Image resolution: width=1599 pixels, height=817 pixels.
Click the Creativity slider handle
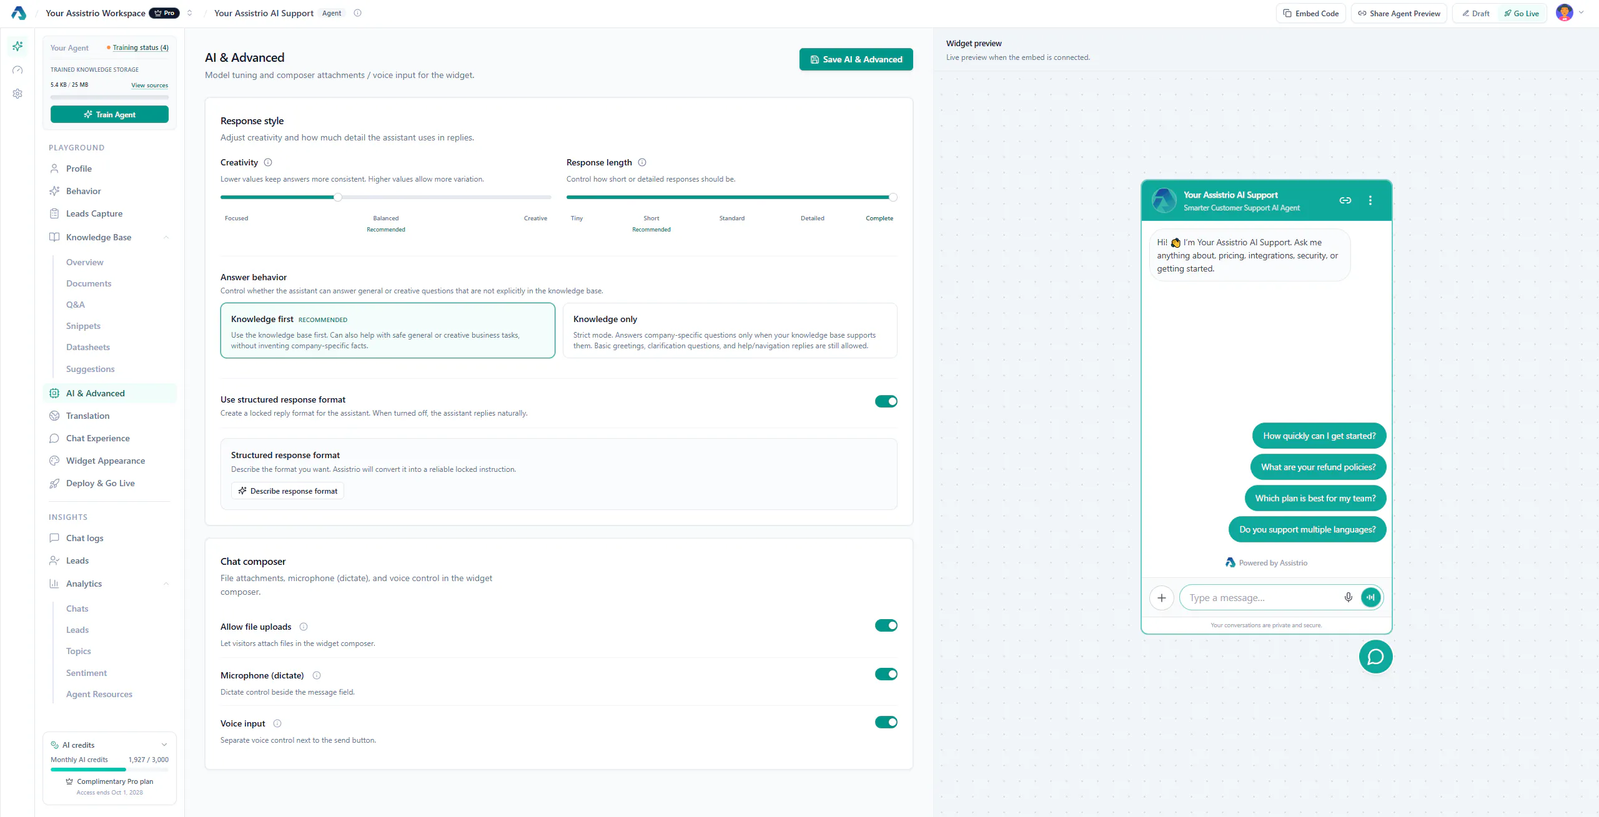coord(338,197)
